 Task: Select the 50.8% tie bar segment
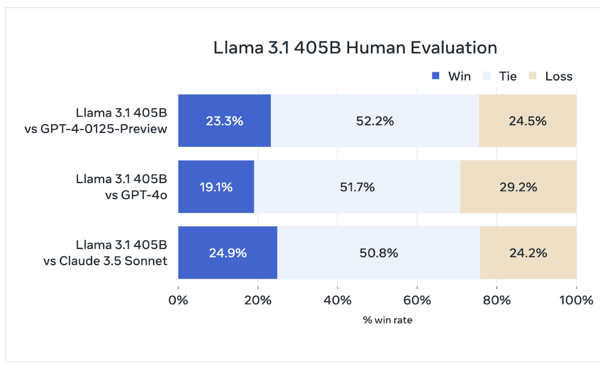pyautogui.click(x=379, y=253)
